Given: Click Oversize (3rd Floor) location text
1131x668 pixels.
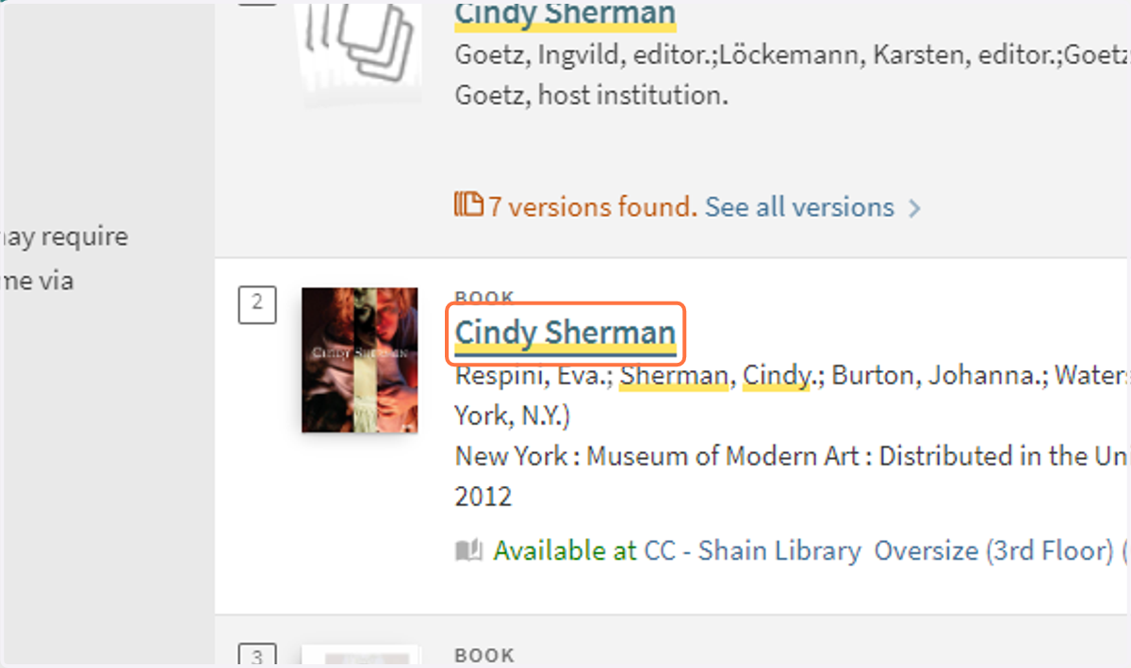Looking at the screenshot, I should [x=994, y=551].
